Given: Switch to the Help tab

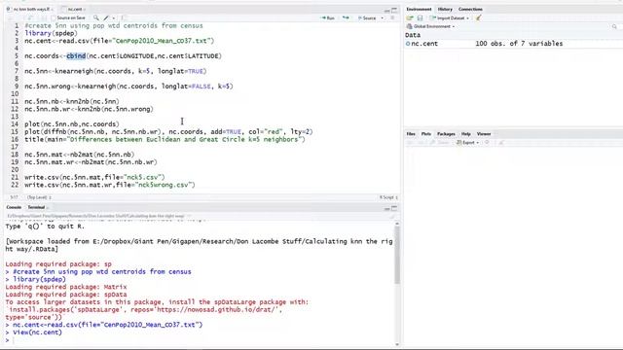Looking at the screenshot, I should point(465,134).
